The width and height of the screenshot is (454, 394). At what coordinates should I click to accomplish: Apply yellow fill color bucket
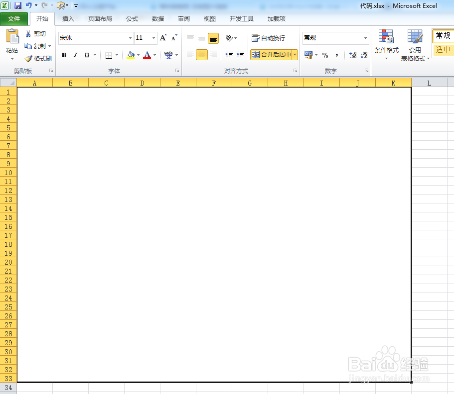tap(131, 55)
